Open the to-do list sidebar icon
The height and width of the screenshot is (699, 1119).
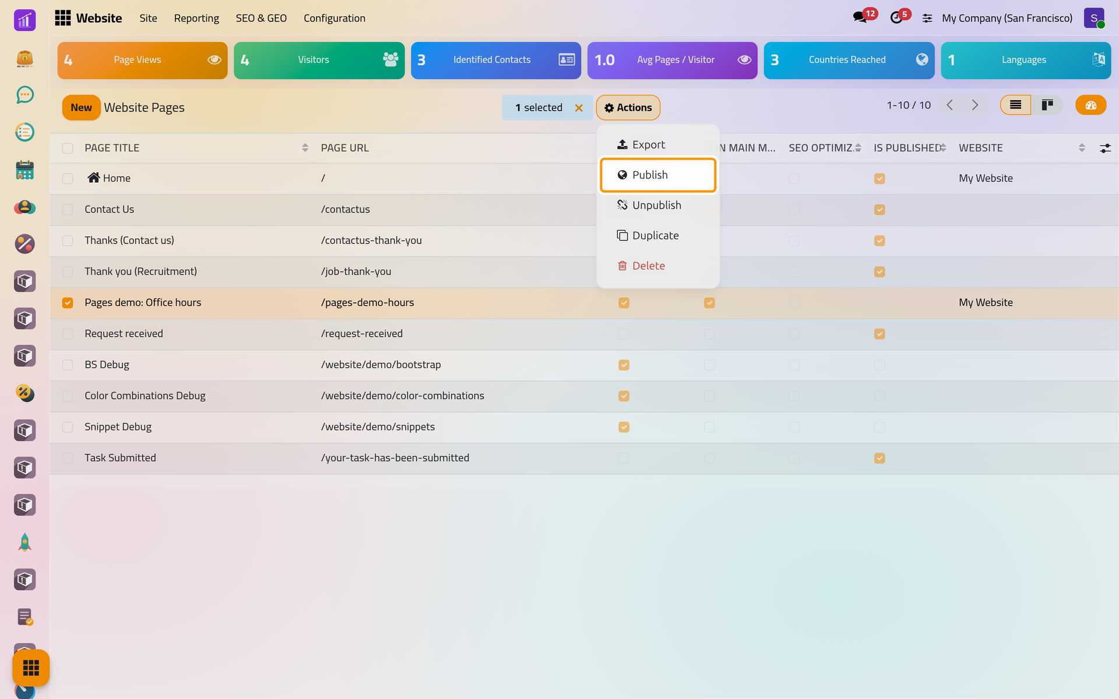24,132
